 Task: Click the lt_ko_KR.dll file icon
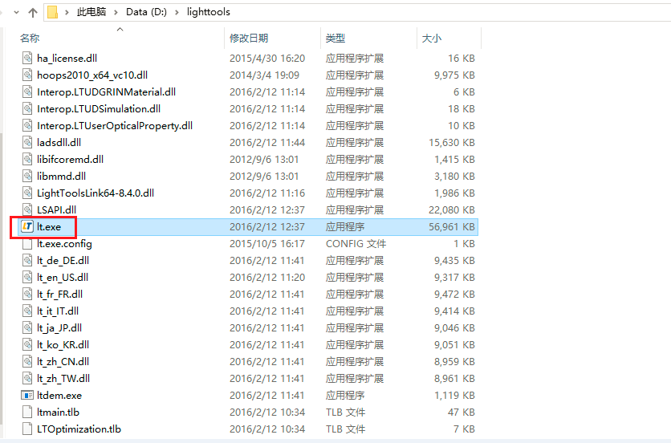point(27,344)
